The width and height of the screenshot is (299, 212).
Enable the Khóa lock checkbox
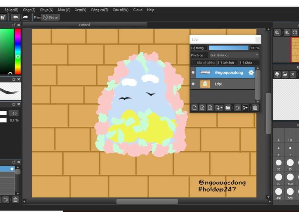(x=242, y=63)
